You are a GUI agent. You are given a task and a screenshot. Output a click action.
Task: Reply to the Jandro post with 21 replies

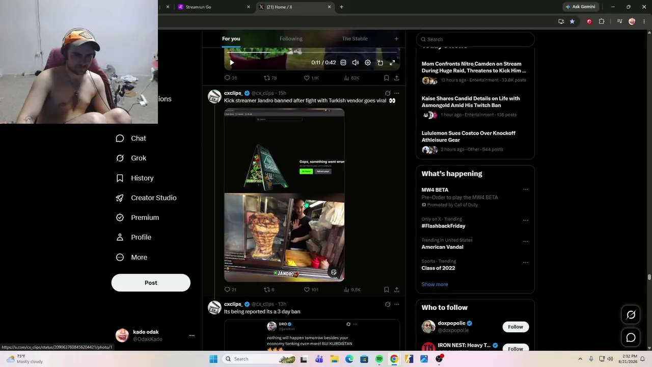[231, 290]
